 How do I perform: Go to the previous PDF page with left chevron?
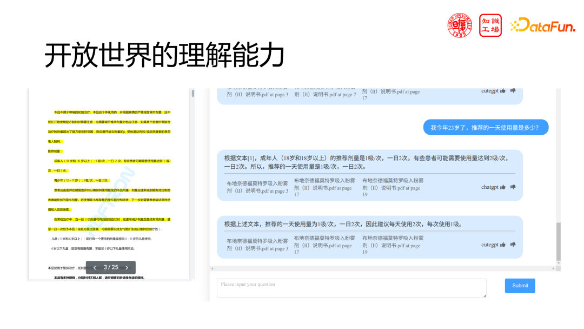95,267
